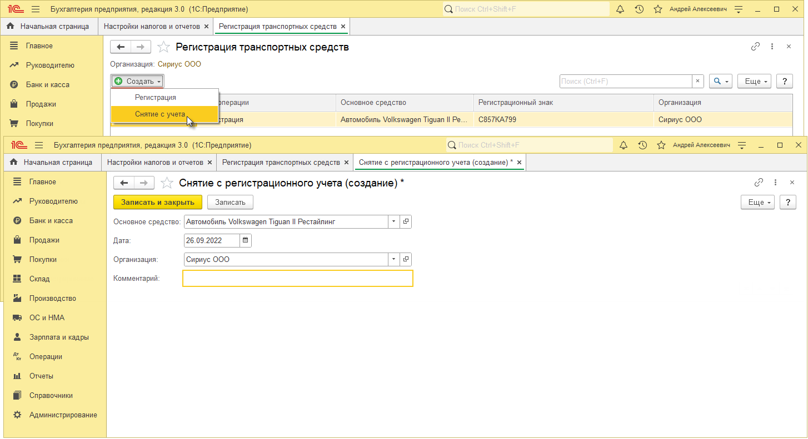The width and height of the screenshot is (808, 439).
Task: Open 'Производство' section in sidebar
Action: point(53,298)
